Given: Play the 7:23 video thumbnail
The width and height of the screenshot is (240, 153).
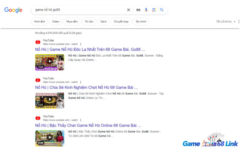Looking at the screenshot, I should [x=50, y=62].
